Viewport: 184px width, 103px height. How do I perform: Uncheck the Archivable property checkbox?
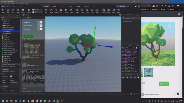click(x=11, y=76)
